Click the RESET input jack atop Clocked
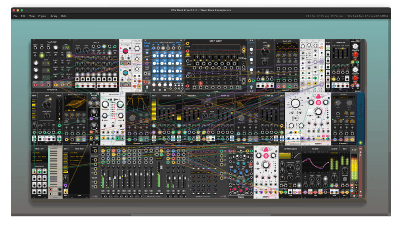 point(35,48)
